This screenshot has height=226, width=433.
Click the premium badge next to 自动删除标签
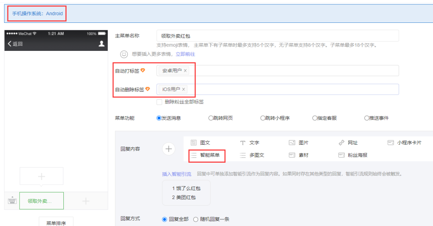pos(148,89)
